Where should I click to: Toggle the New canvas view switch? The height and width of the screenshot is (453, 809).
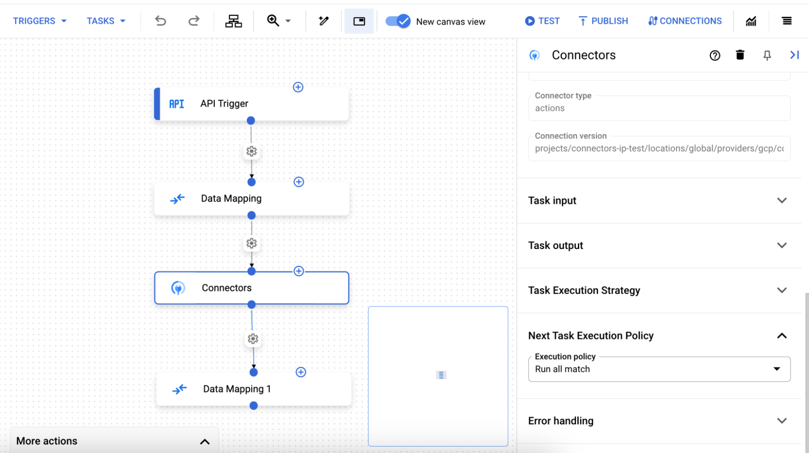coord(398,21)
